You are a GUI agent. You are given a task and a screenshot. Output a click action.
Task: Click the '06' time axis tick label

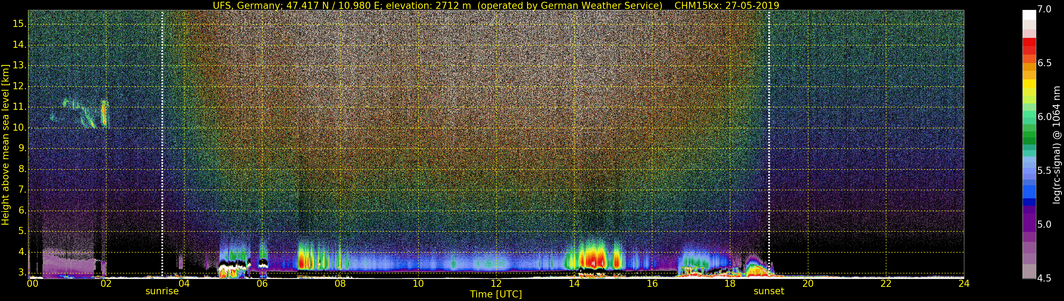pos(262,284)
